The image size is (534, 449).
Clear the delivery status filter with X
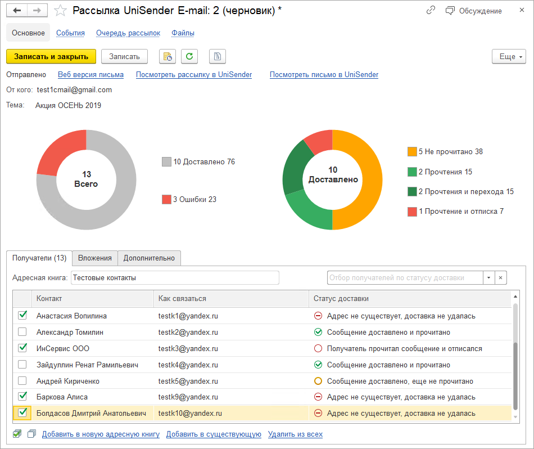500,278
